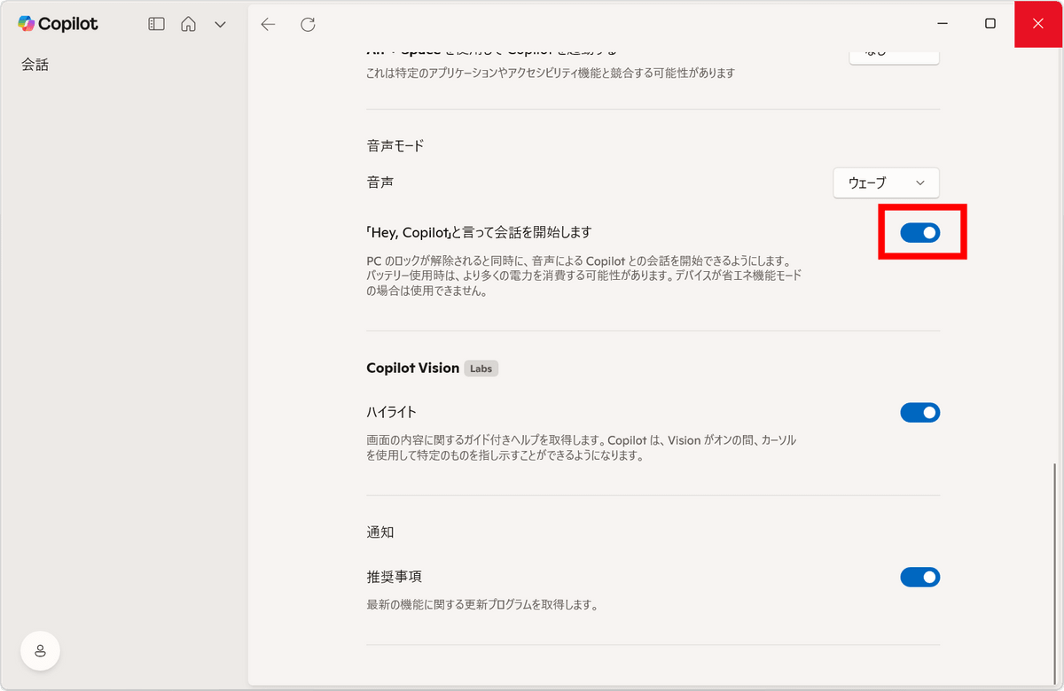This screenshot has width=1064, height=691.
Task: Toggle the sidebar panel icon
Action: click(x=156, y=25)
